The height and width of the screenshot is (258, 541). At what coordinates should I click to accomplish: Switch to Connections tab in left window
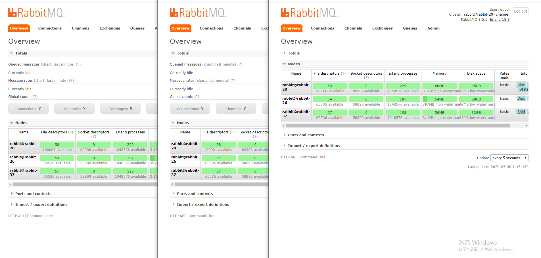tap(50, 28)
